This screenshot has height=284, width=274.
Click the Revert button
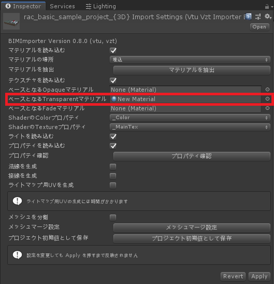[x=233, y=276]
